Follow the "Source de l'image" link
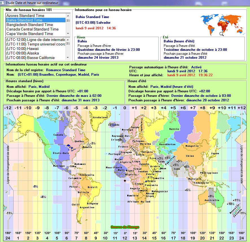Viewport: 250px width, 242px height. (x=125, y=227)
